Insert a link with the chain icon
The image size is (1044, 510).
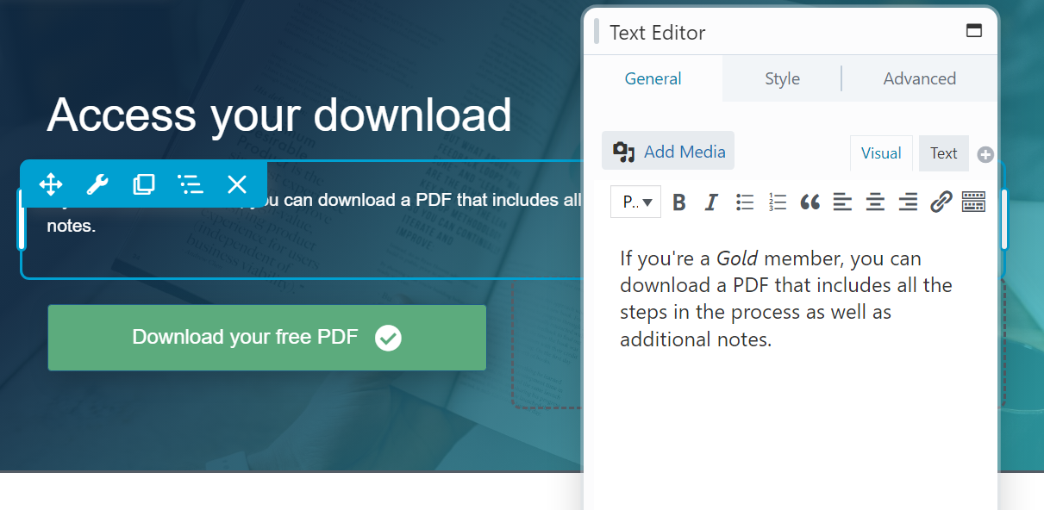click(941, 202)
